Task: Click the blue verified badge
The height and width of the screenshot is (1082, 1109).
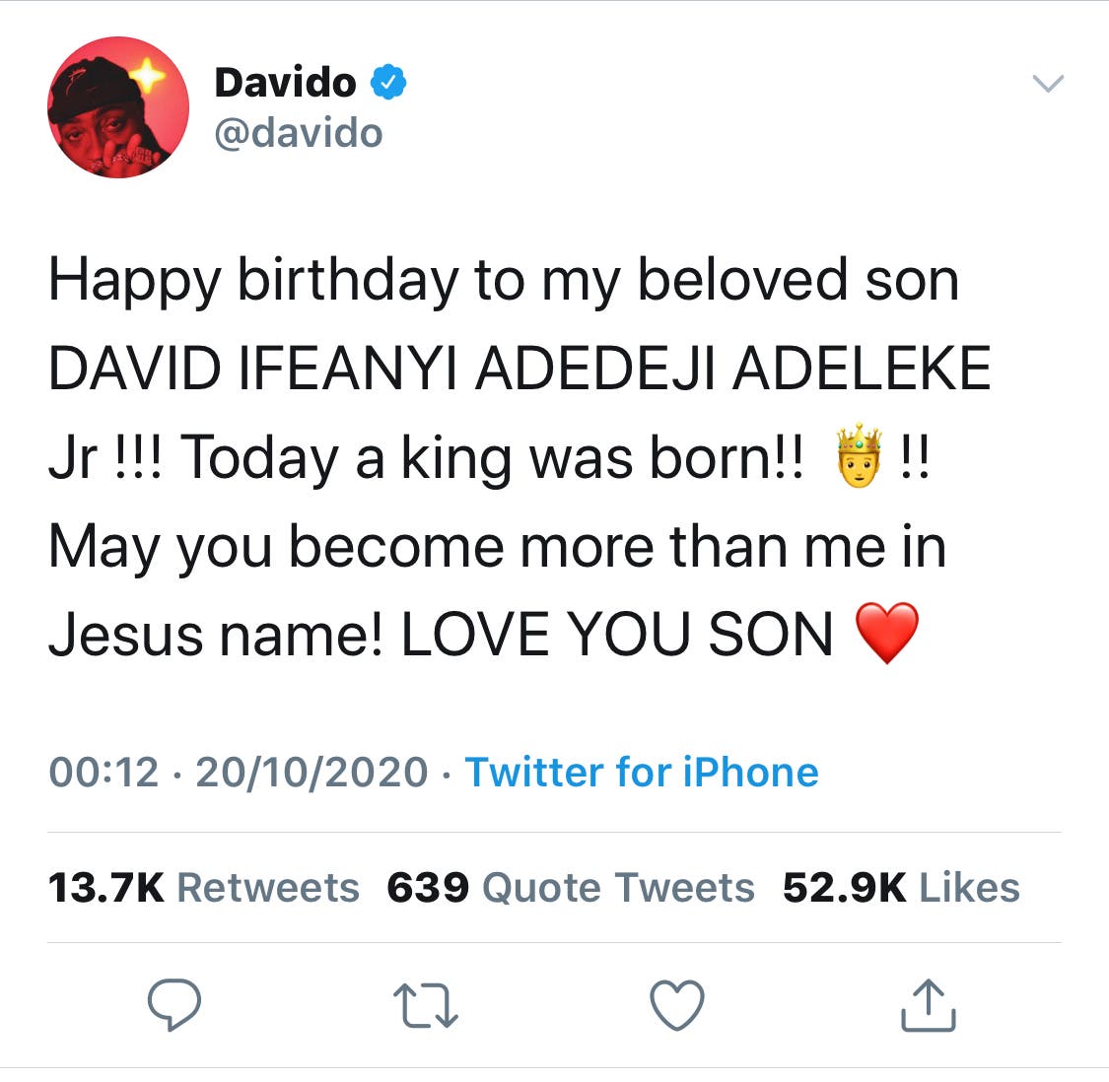Action: (388, 83)
